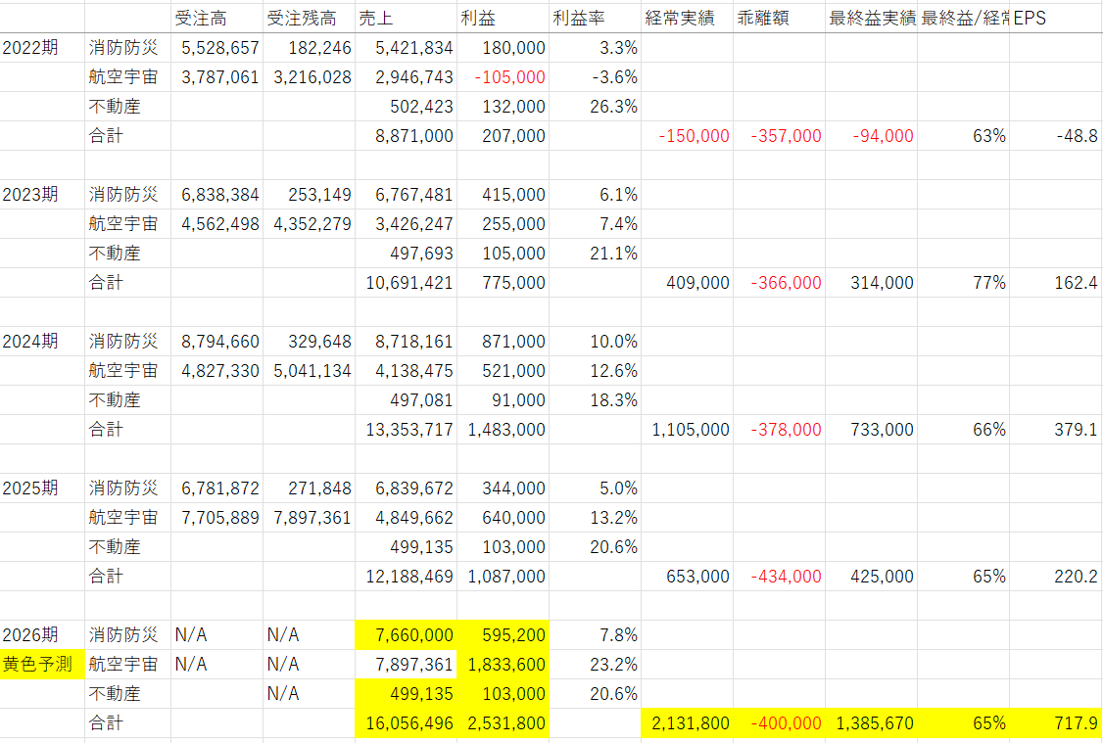Click the 2023期 row label
The image size is (1103, 743).
tap(42, 195)
